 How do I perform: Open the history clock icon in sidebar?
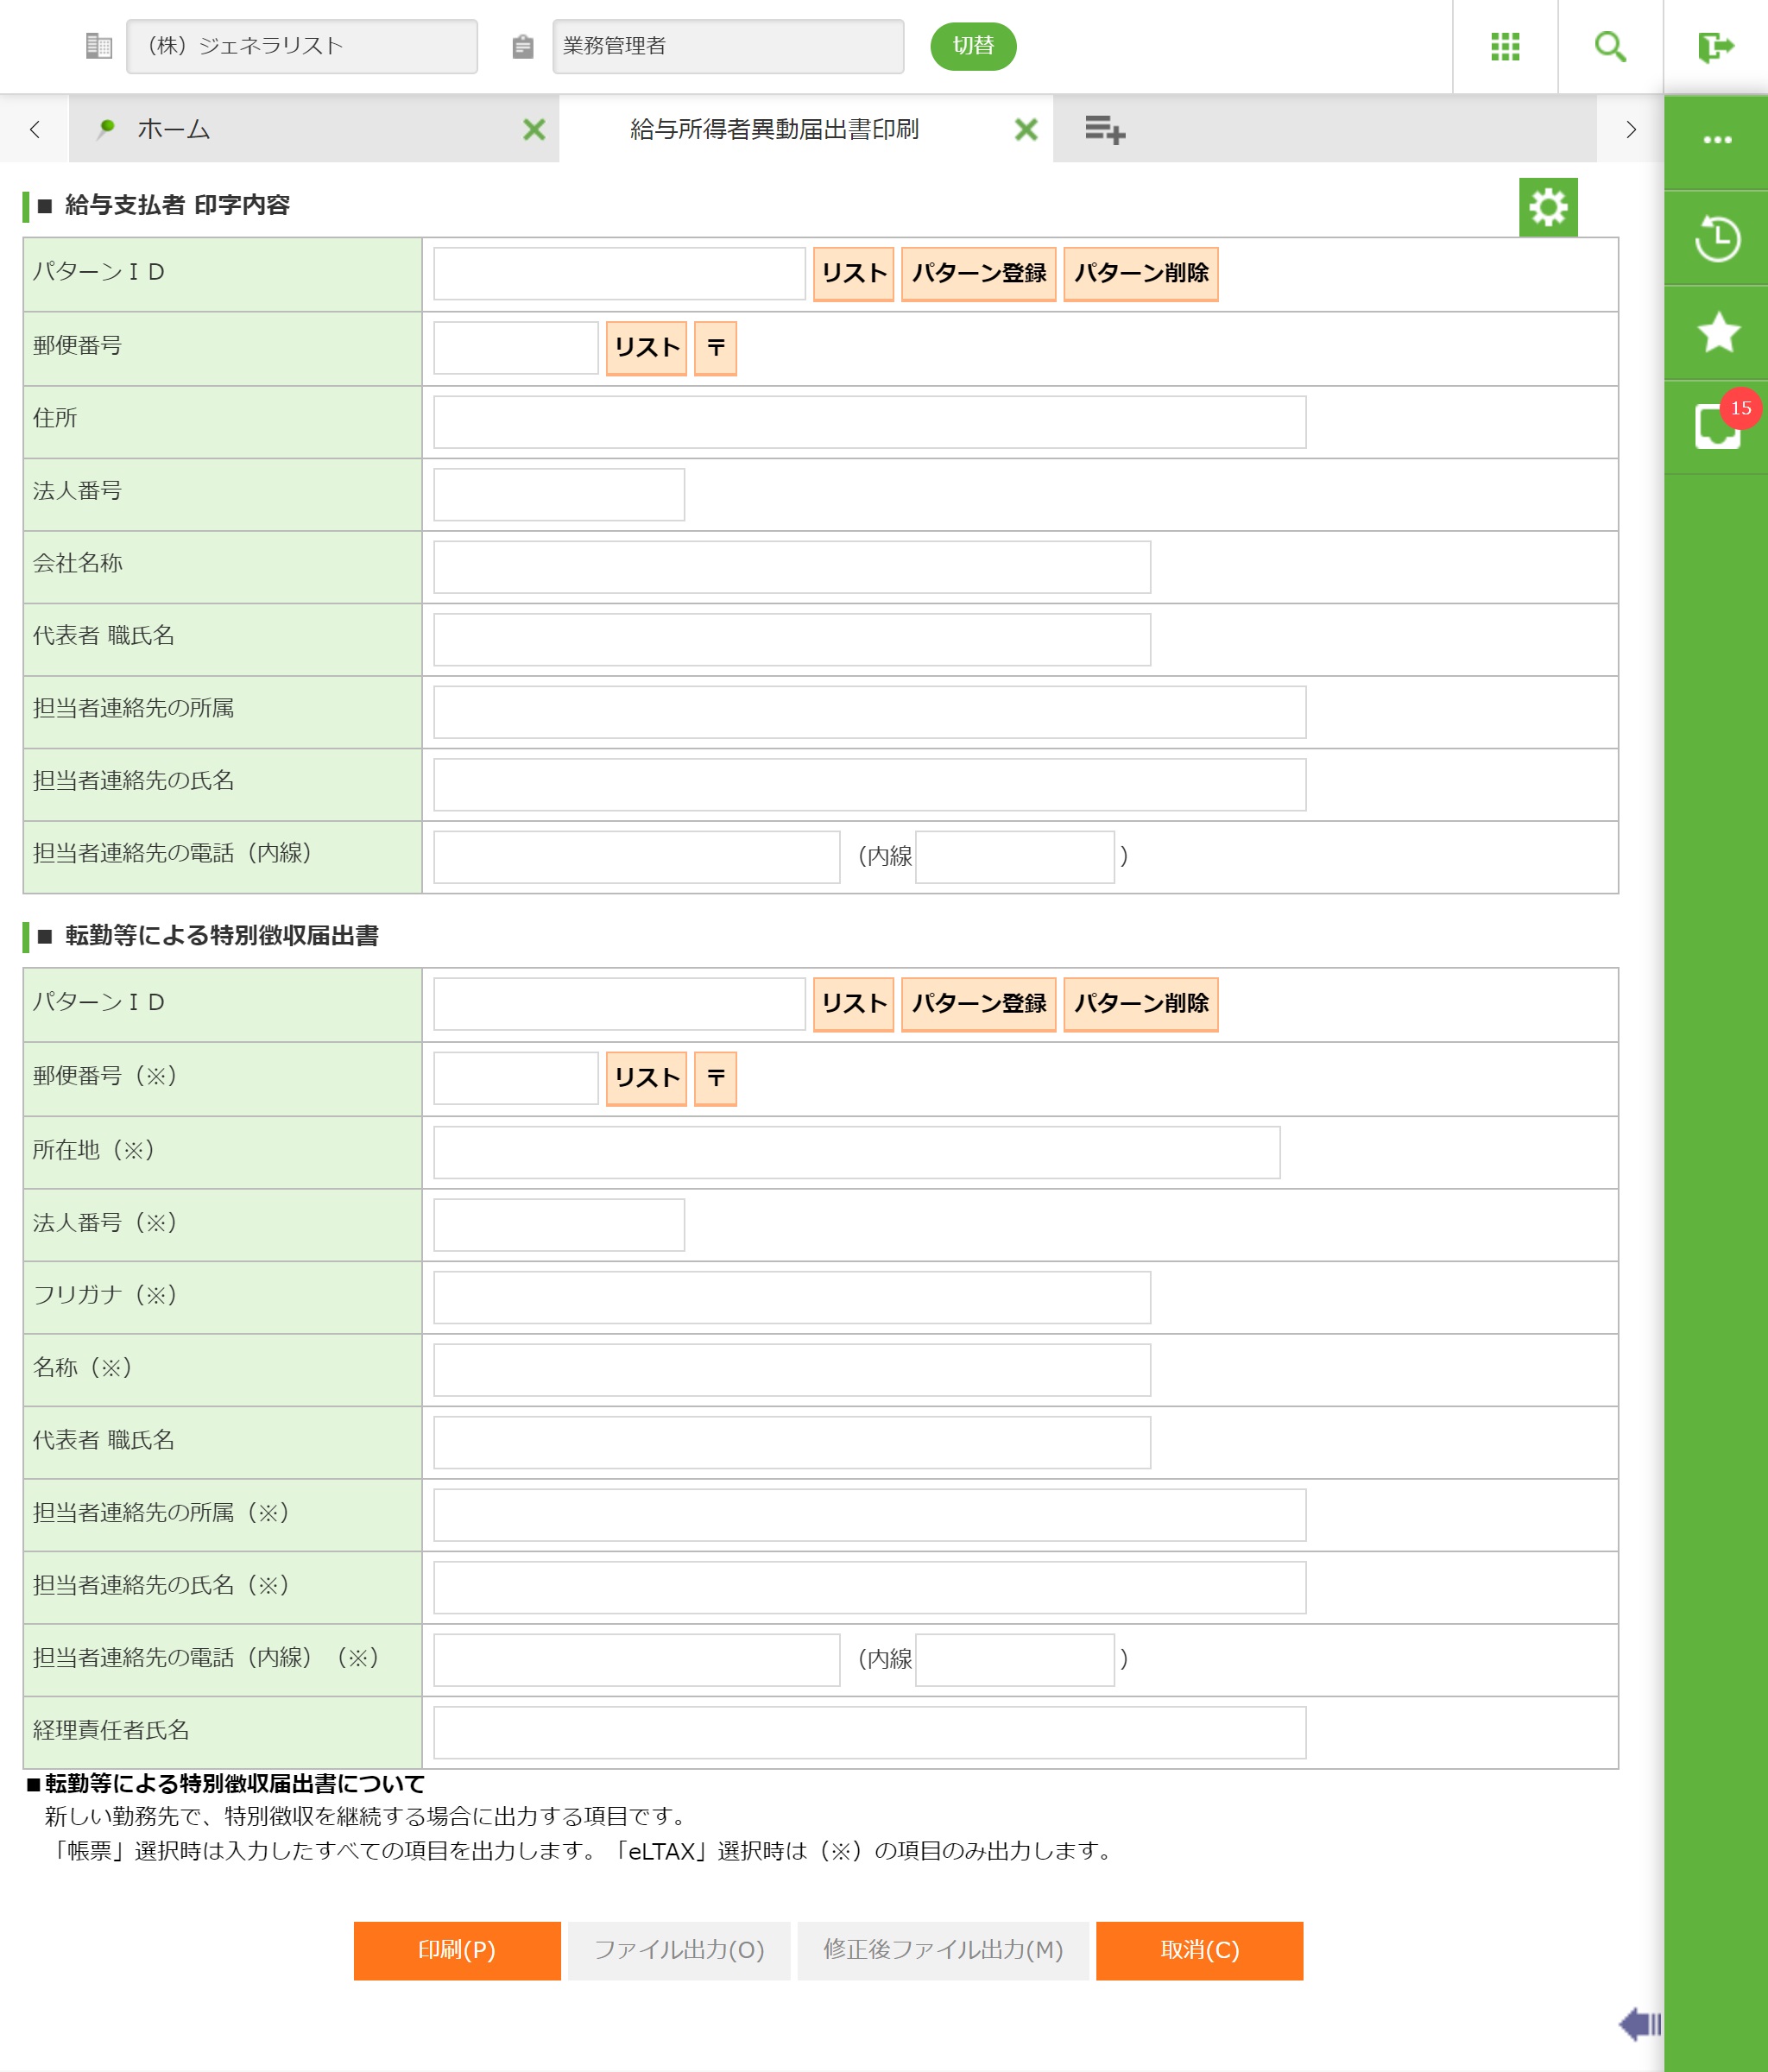pos(1716,238)
